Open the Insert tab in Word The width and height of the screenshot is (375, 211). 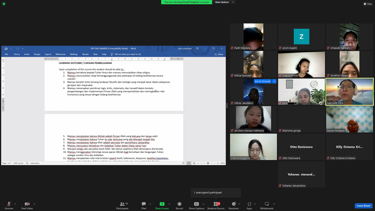coord(27,55)
